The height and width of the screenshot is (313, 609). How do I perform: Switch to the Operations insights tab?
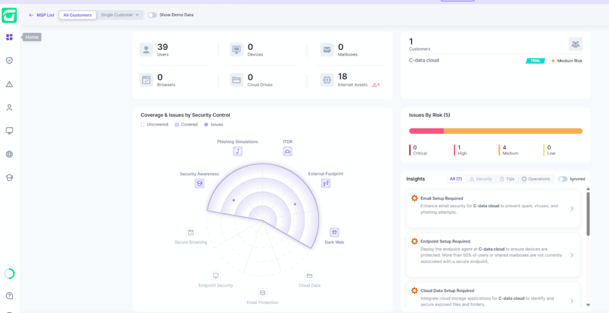(536, 179)
